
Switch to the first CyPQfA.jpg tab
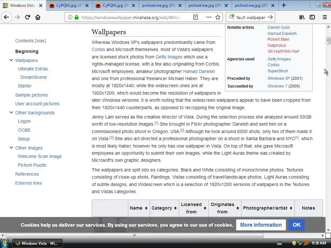click(x=69, y=5)
